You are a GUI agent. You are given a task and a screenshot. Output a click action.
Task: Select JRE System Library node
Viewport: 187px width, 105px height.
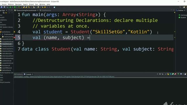click(6, 27)
